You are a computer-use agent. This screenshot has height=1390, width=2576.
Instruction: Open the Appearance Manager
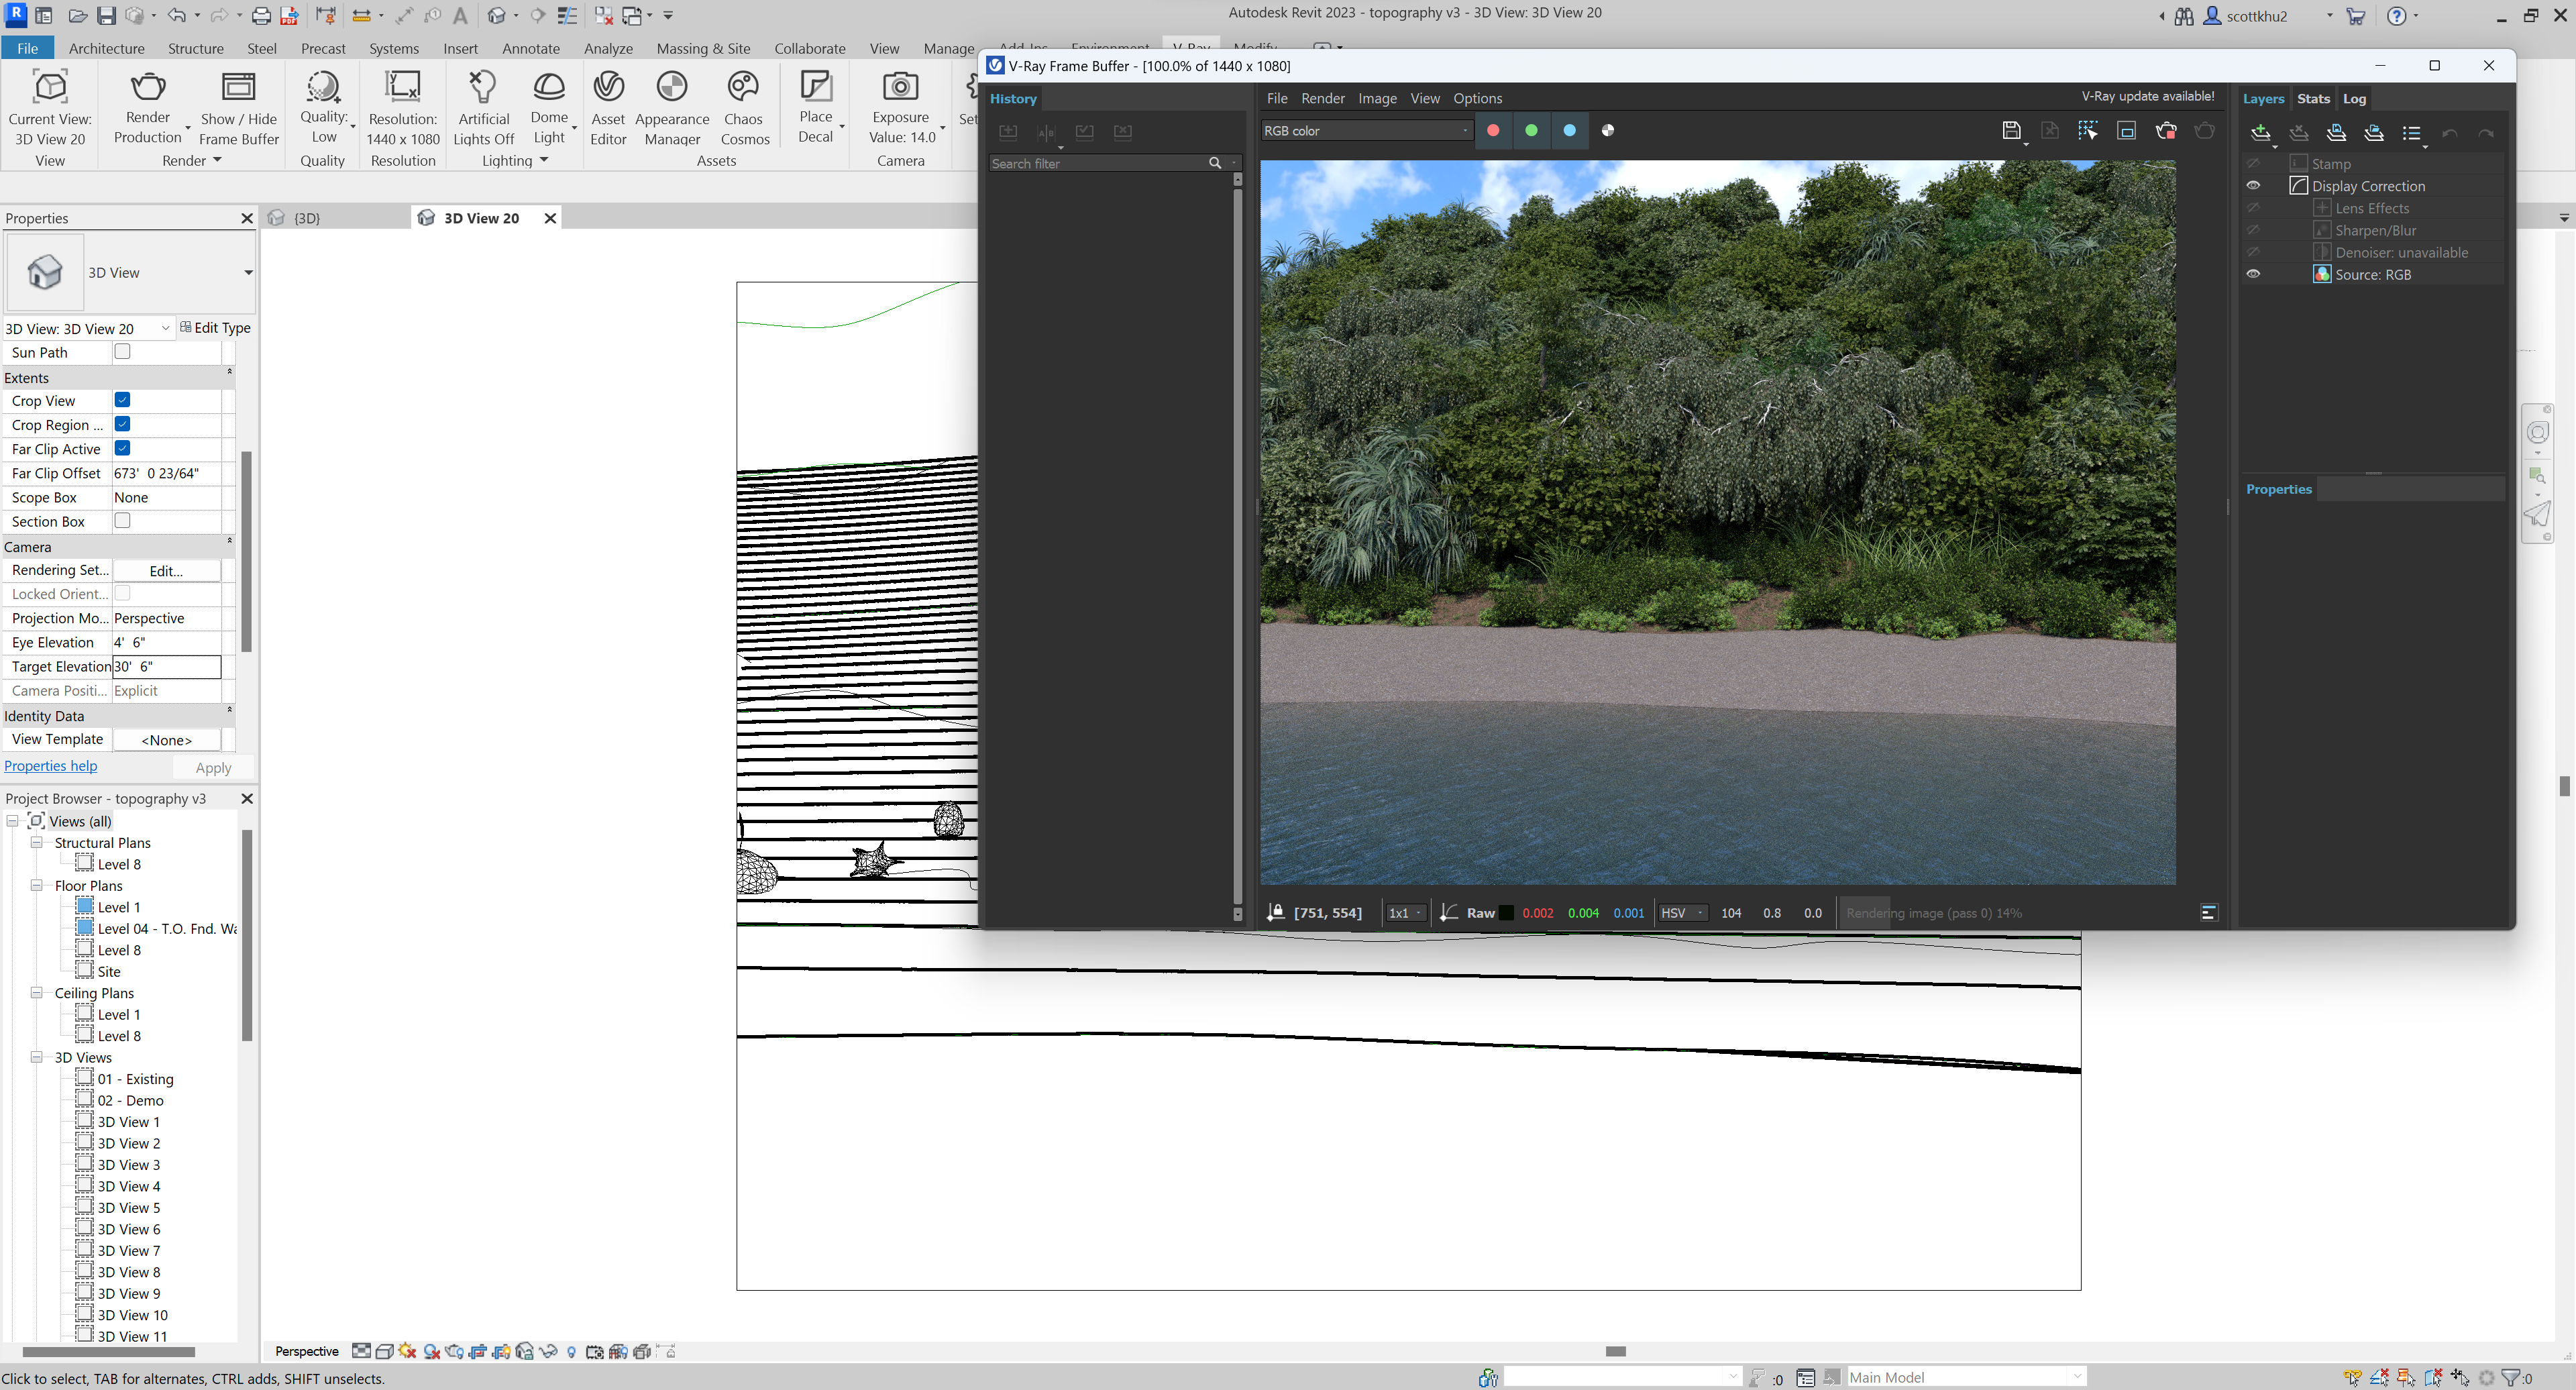[x=672, y=107]
